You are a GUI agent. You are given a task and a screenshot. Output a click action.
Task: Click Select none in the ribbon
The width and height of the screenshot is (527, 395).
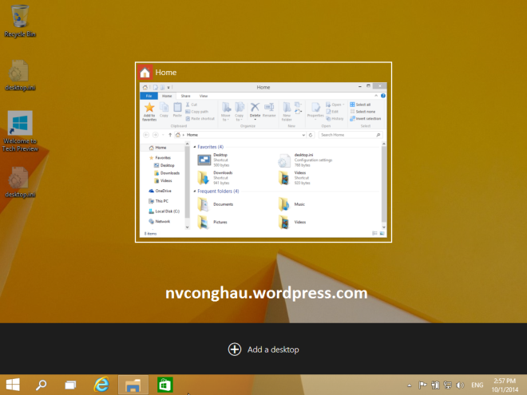363,112
